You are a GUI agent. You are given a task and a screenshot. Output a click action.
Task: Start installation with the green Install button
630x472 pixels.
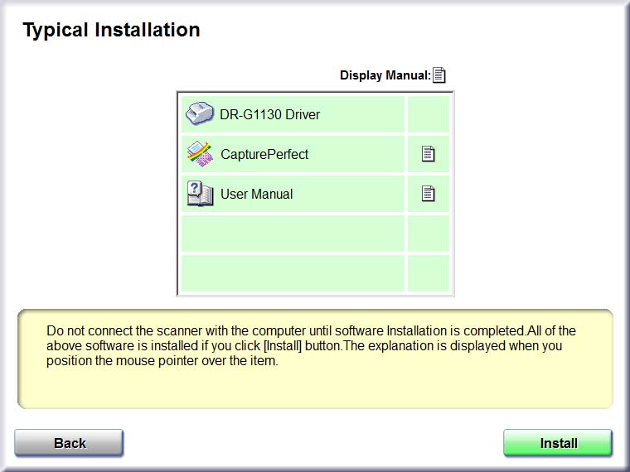click(558, 443)
